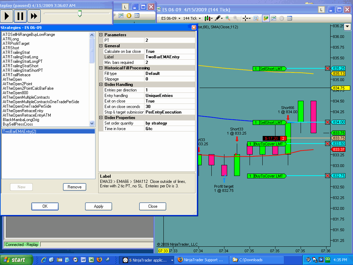Viewport: 353px width, 265px height.
Task: Select BuySellPressCross strategy
Action: [x=18, y=124]
